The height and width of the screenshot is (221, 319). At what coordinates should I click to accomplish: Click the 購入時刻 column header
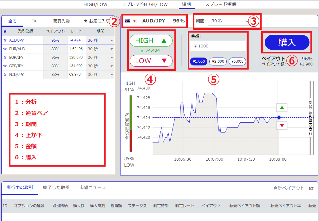click(x=97, y=206)
